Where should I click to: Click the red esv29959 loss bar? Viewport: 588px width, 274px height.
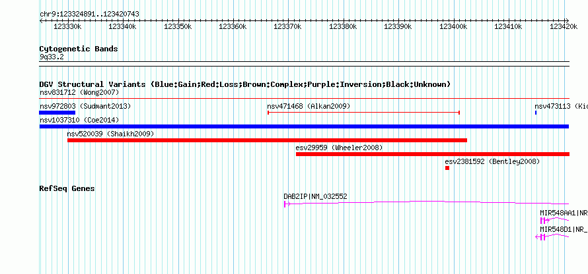pyautogui.click(x=433, y=154)
